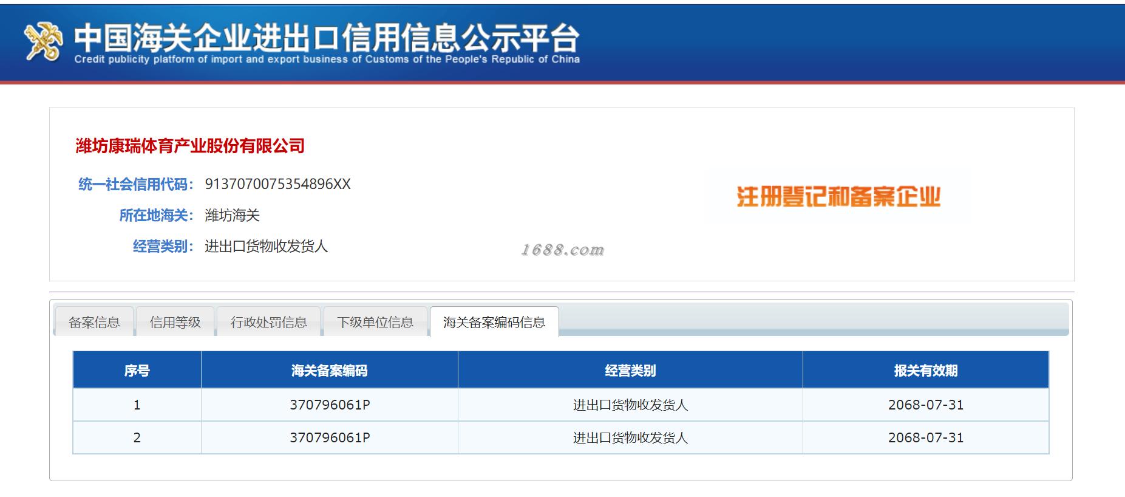Click serial number 1 in the table

137,405
